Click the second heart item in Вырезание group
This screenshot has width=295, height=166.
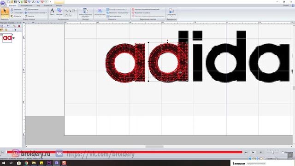141,12
